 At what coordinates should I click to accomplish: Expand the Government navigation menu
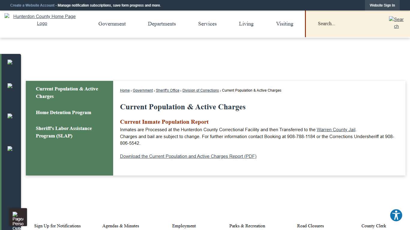coord(112,24)
